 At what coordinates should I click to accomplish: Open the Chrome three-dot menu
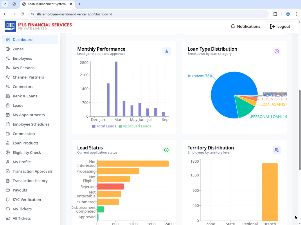(296, 14)
